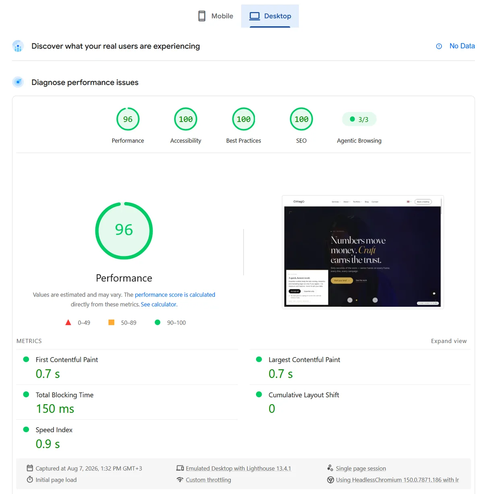483x494 pixels.
Task: Click the green circle 90–100 legend icon
Action: [x=158, y=322]
